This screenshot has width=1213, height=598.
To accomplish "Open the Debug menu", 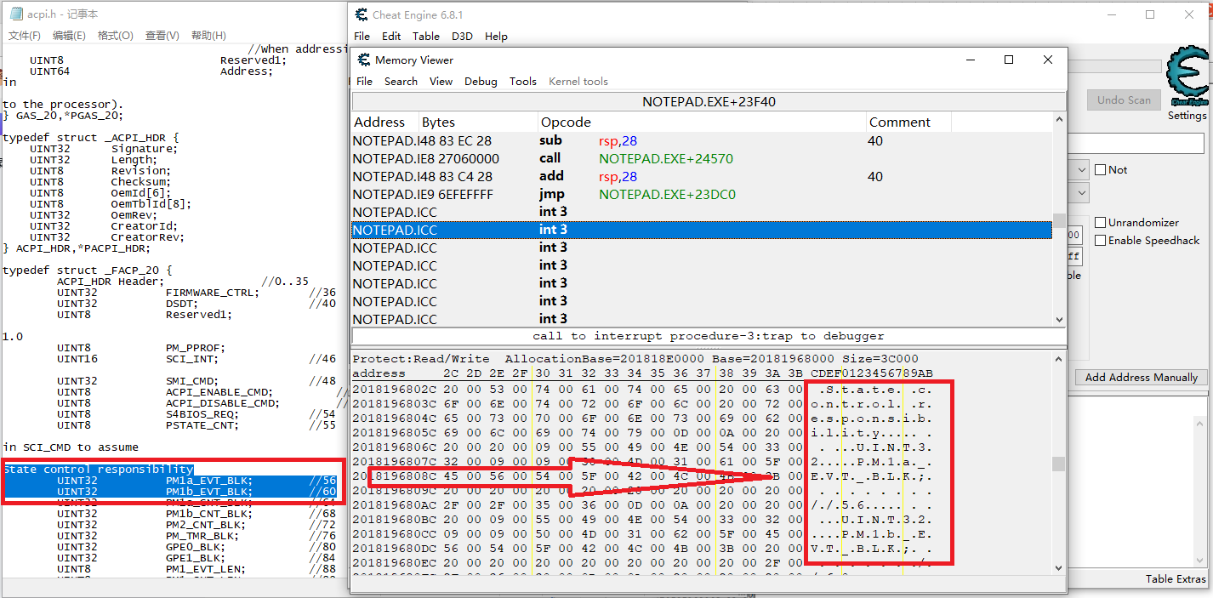I will point(481,81).
